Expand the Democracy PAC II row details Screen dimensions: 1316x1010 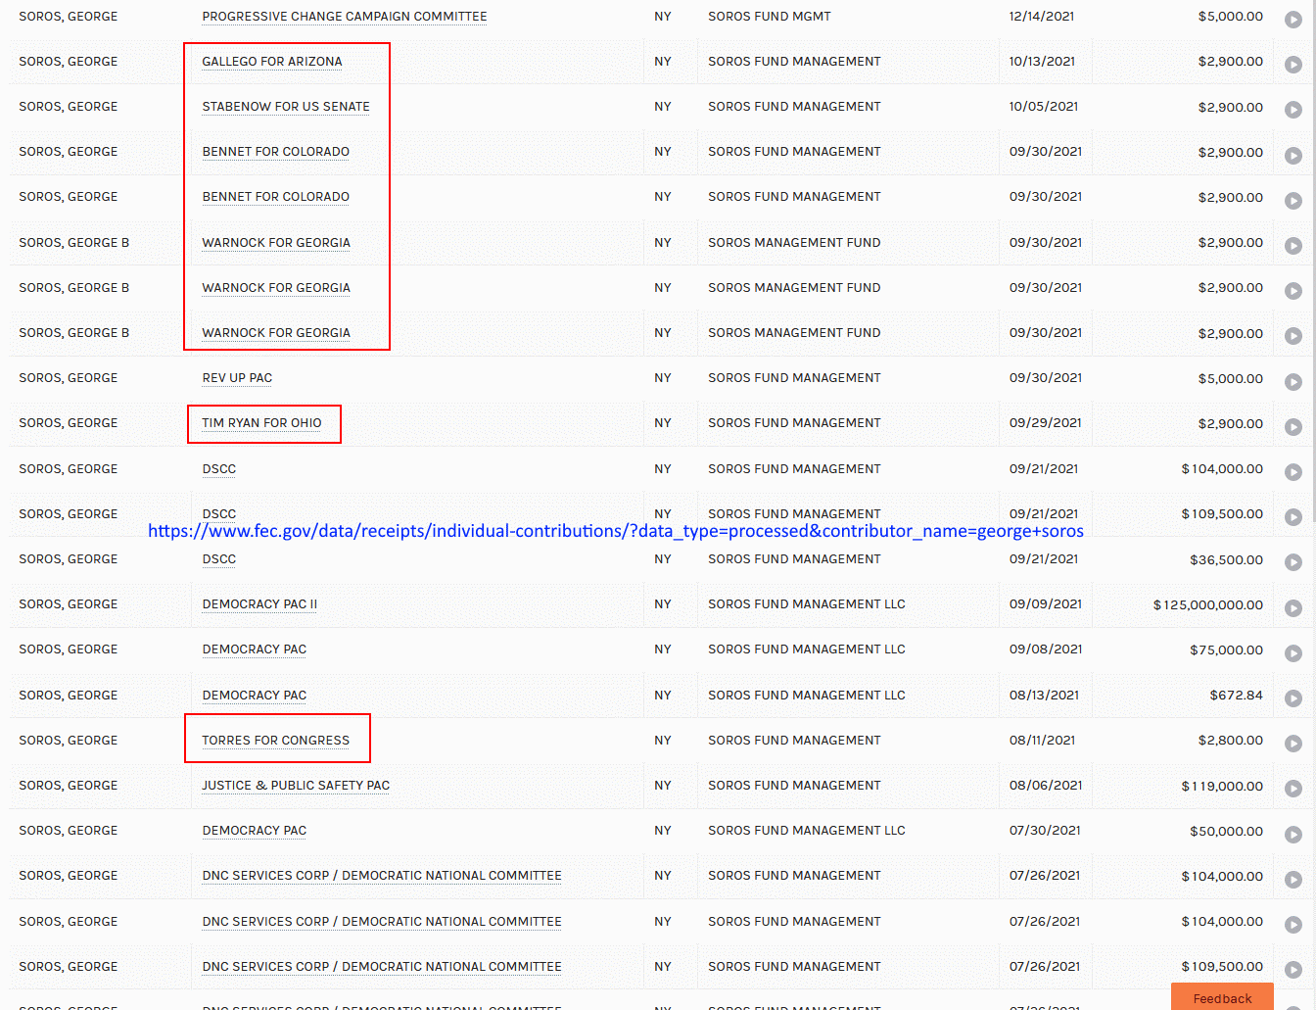tap(1293, 608)
